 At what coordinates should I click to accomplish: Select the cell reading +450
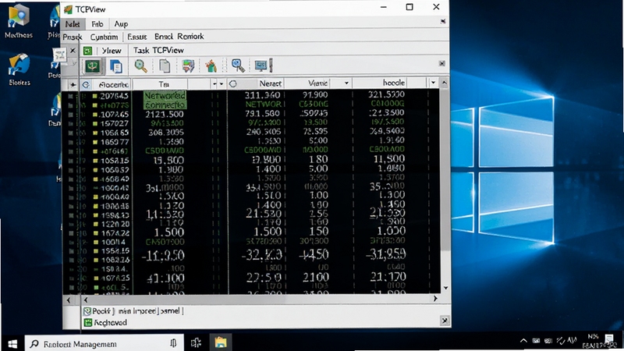314,254
